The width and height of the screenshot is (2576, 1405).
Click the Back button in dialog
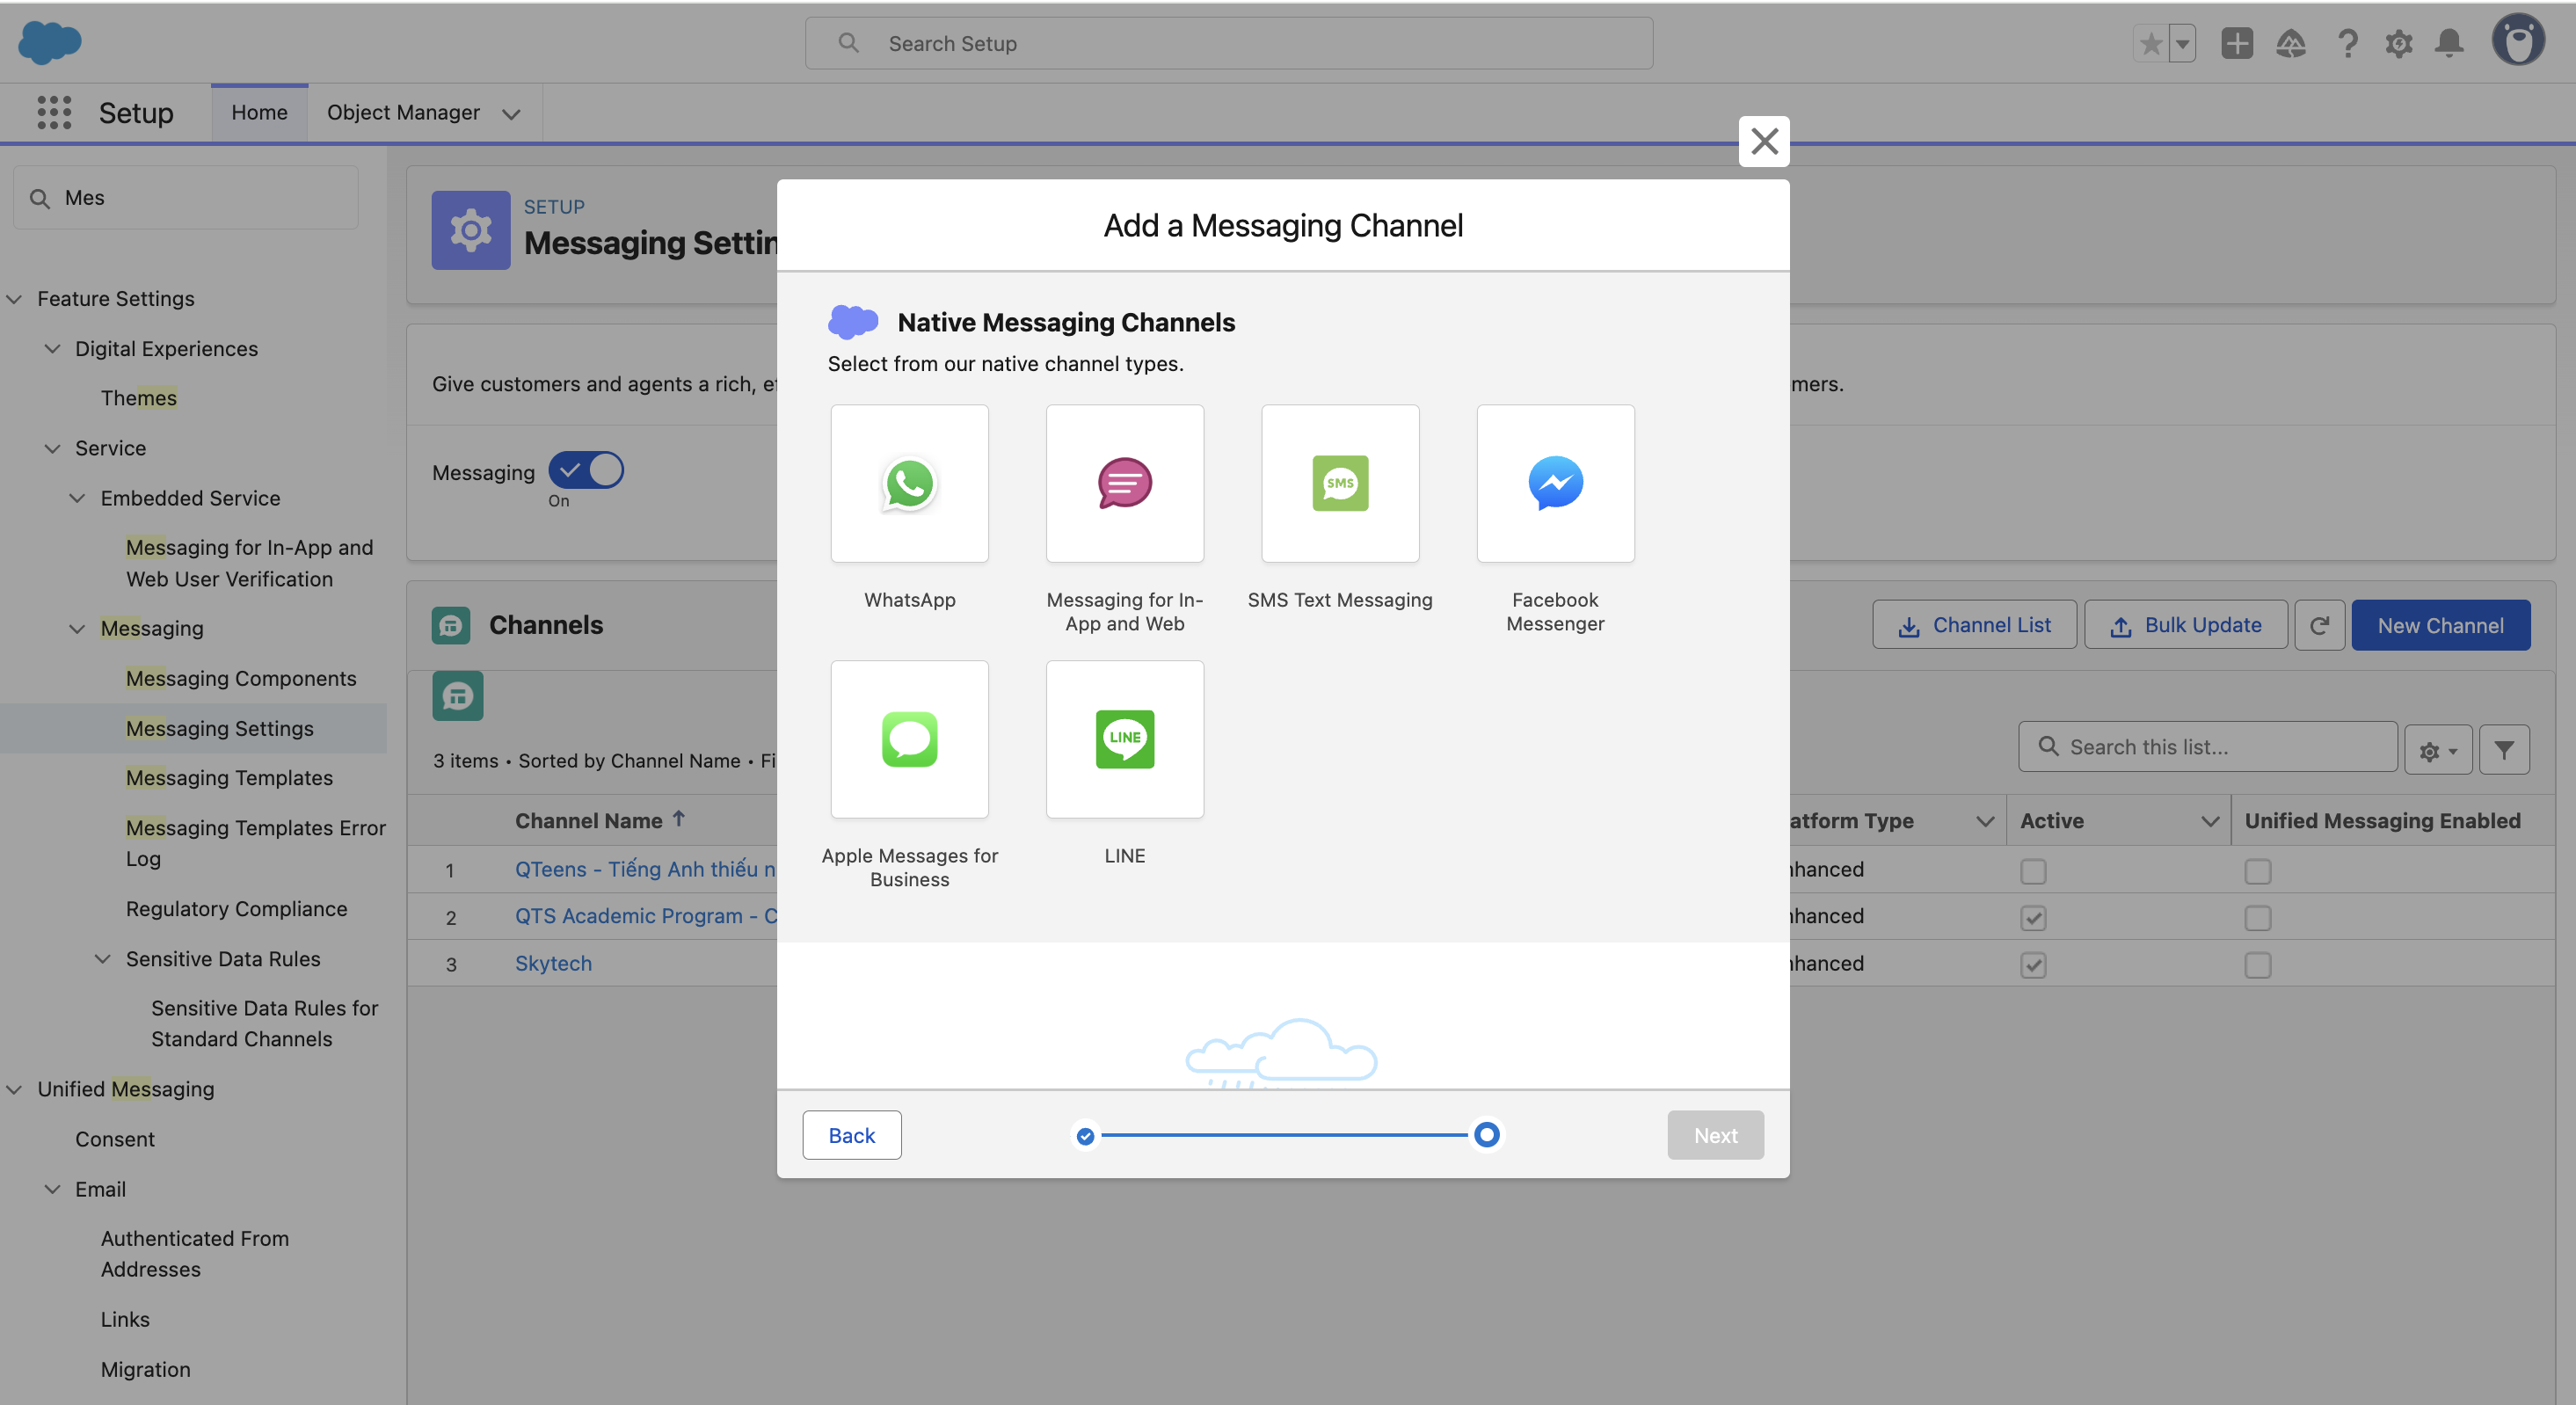(x=851, y=1135)
